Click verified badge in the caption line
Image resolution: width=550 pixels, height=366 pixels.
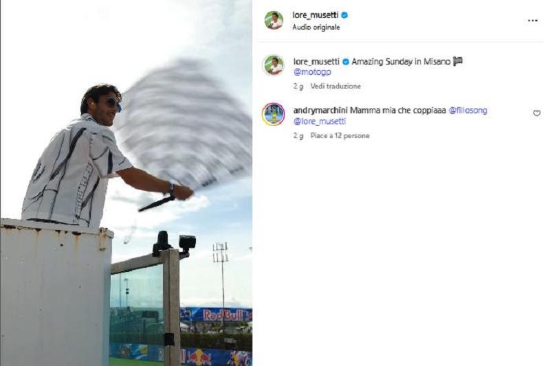(346, 62)
